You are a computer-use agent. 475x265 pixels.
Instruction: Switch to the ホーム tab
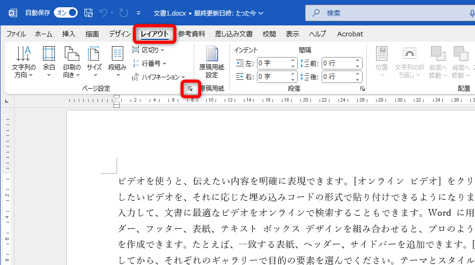[x=44, y=34]
